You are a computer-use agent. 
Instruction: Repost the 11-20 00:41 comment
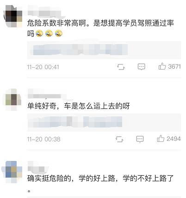121,67
